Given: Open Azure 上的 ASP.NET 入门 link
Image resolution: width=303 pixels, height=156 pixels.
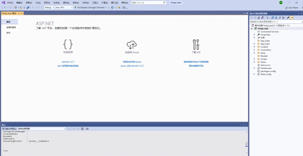Looking at the screenshot, I should tap(132, 66).
